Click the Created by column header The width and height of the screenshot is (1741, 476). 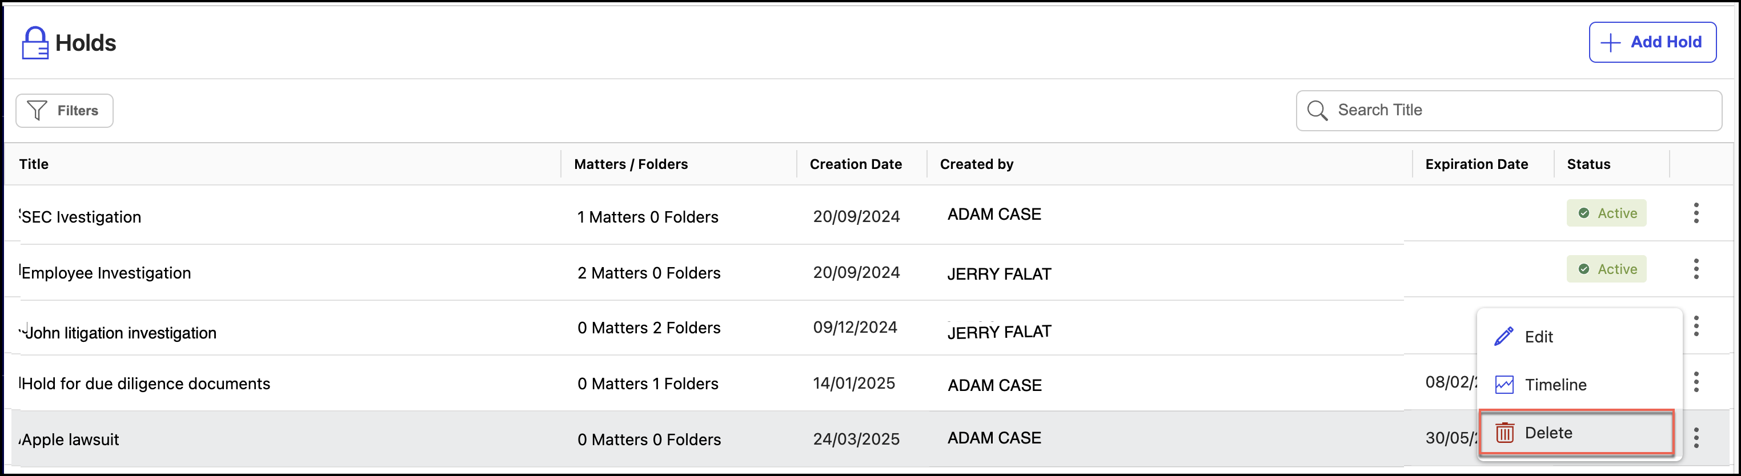coord(976,164)
